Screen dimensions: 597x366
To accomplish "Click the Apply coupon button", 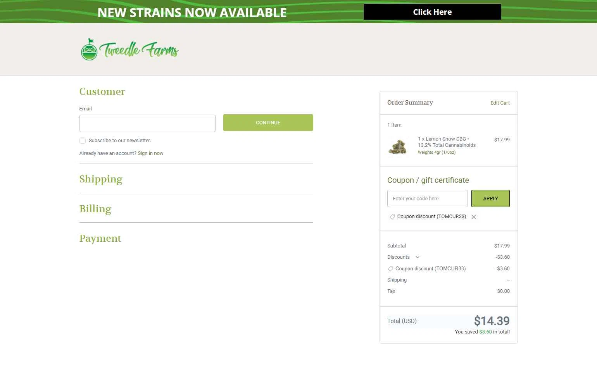I will pyautogui.click(x=490, y=198).
